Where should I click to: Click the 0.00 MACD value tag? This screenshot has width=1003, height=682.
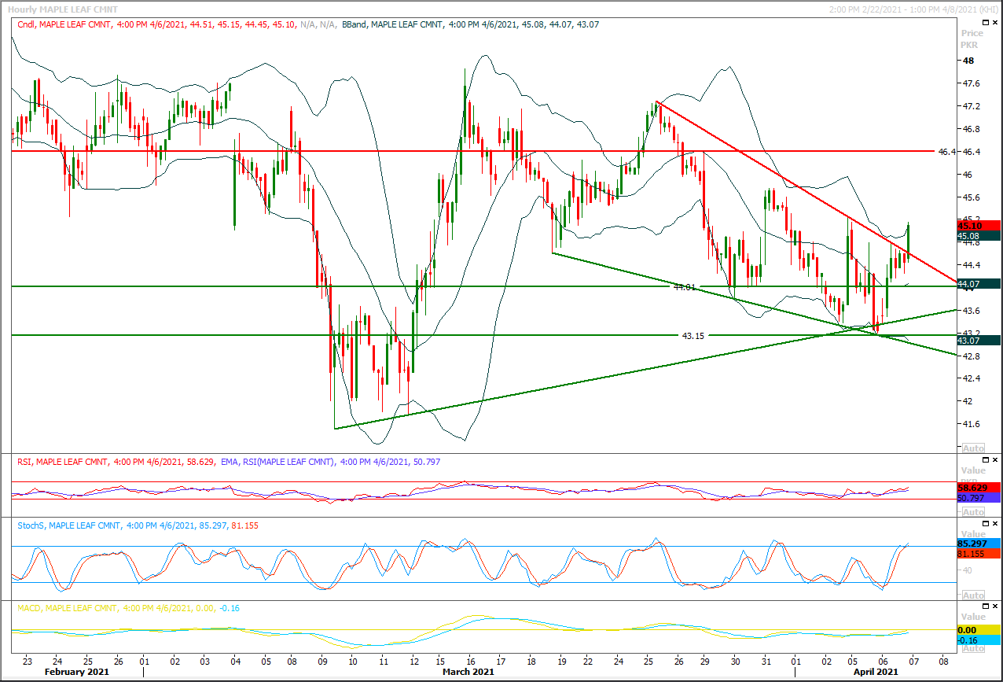pyautogui.click(x=979, y=630)
